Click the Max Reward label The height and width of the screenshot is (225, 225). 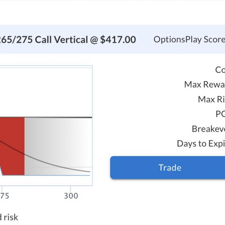tap(204, 84)
